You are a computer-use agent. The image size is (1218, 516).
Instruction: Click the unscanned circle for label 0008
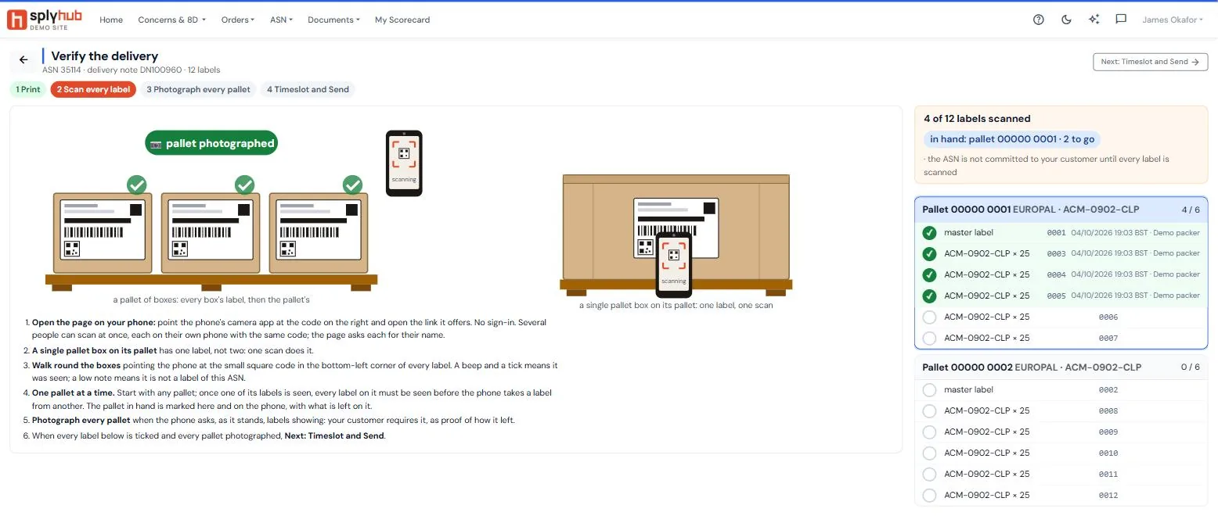[929, 410]
